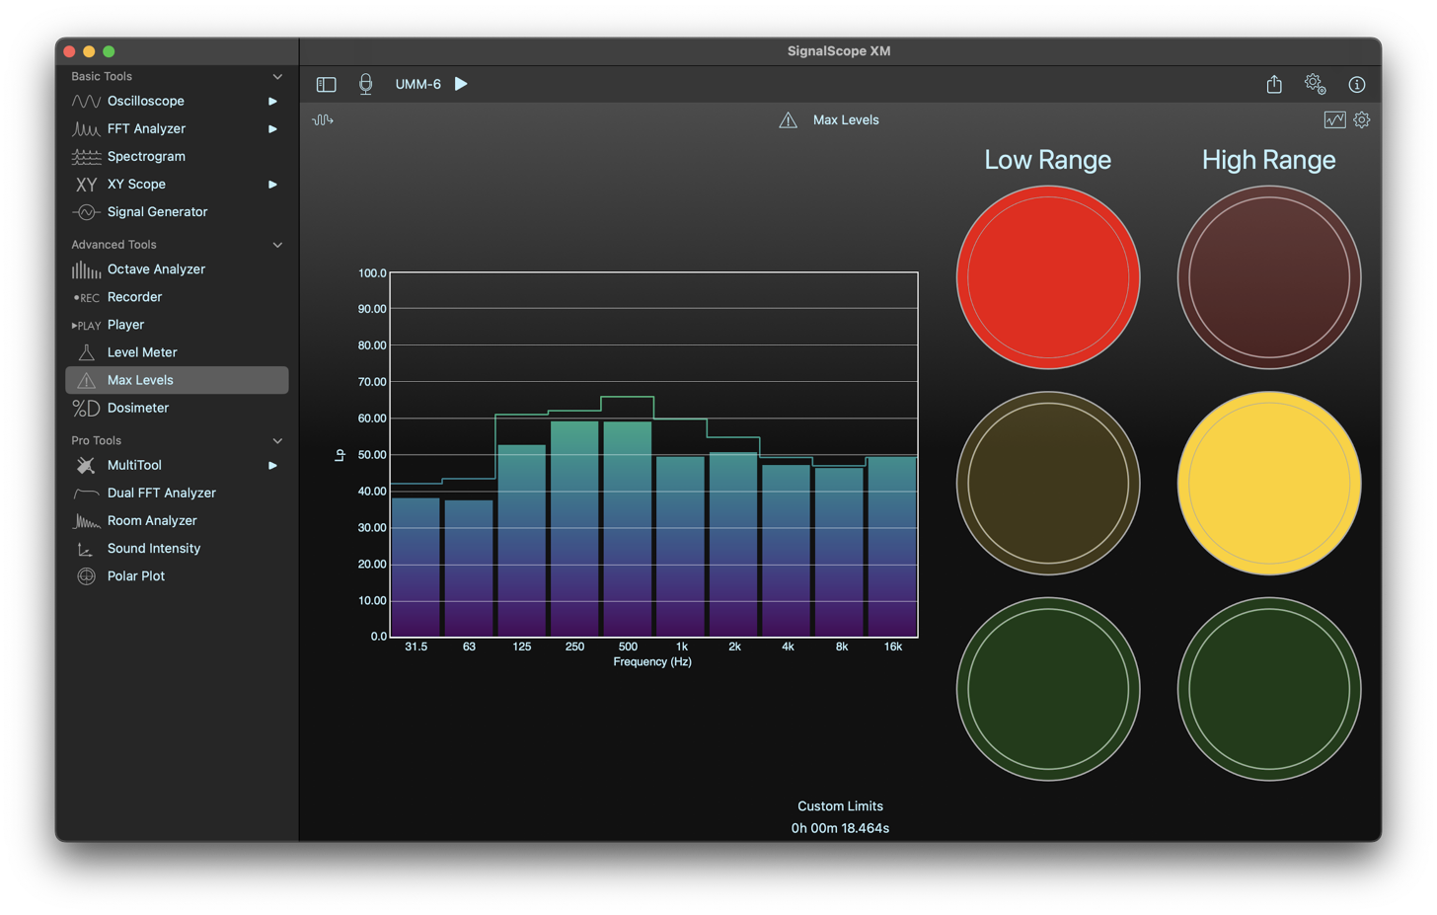Open the info icon in the toolbar
1437x915 pixels.
point(1357,85)
